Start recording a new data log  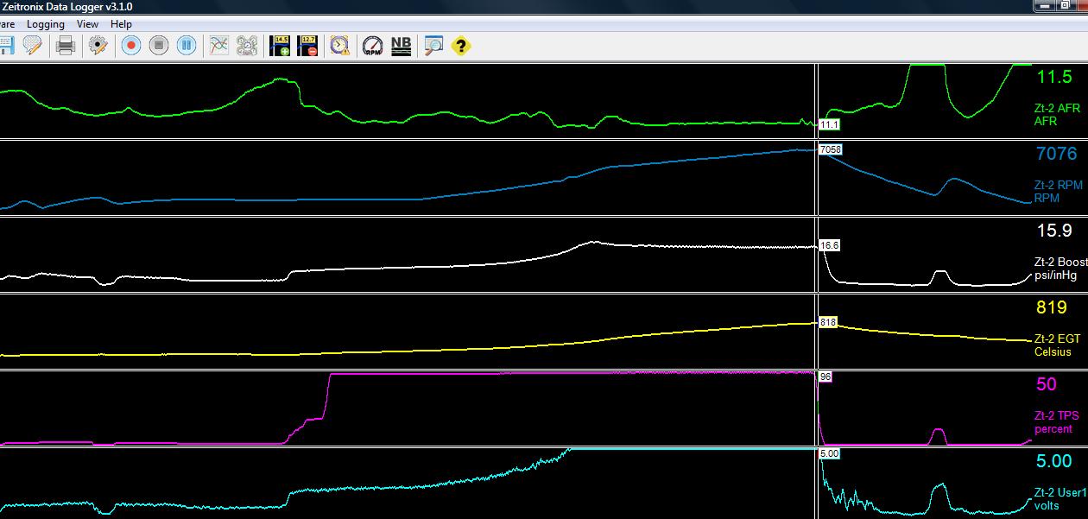[131, 45]
